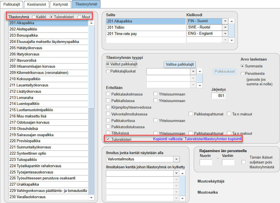Check the Kirjanpitoyhteenvedossa box
Viewport: 280px width, 203px height.
[x=108, y=107]
